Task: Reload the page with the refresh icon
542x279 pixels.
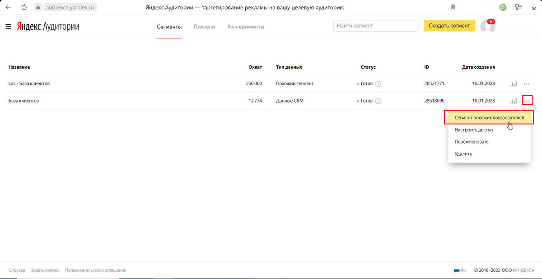Action: click(x=24, y=7)
